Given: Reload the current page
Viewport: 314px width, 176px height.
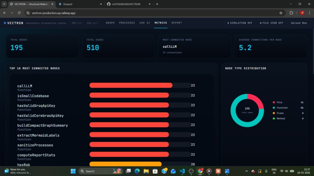Looking at the screenshot, I should point(19,13).
